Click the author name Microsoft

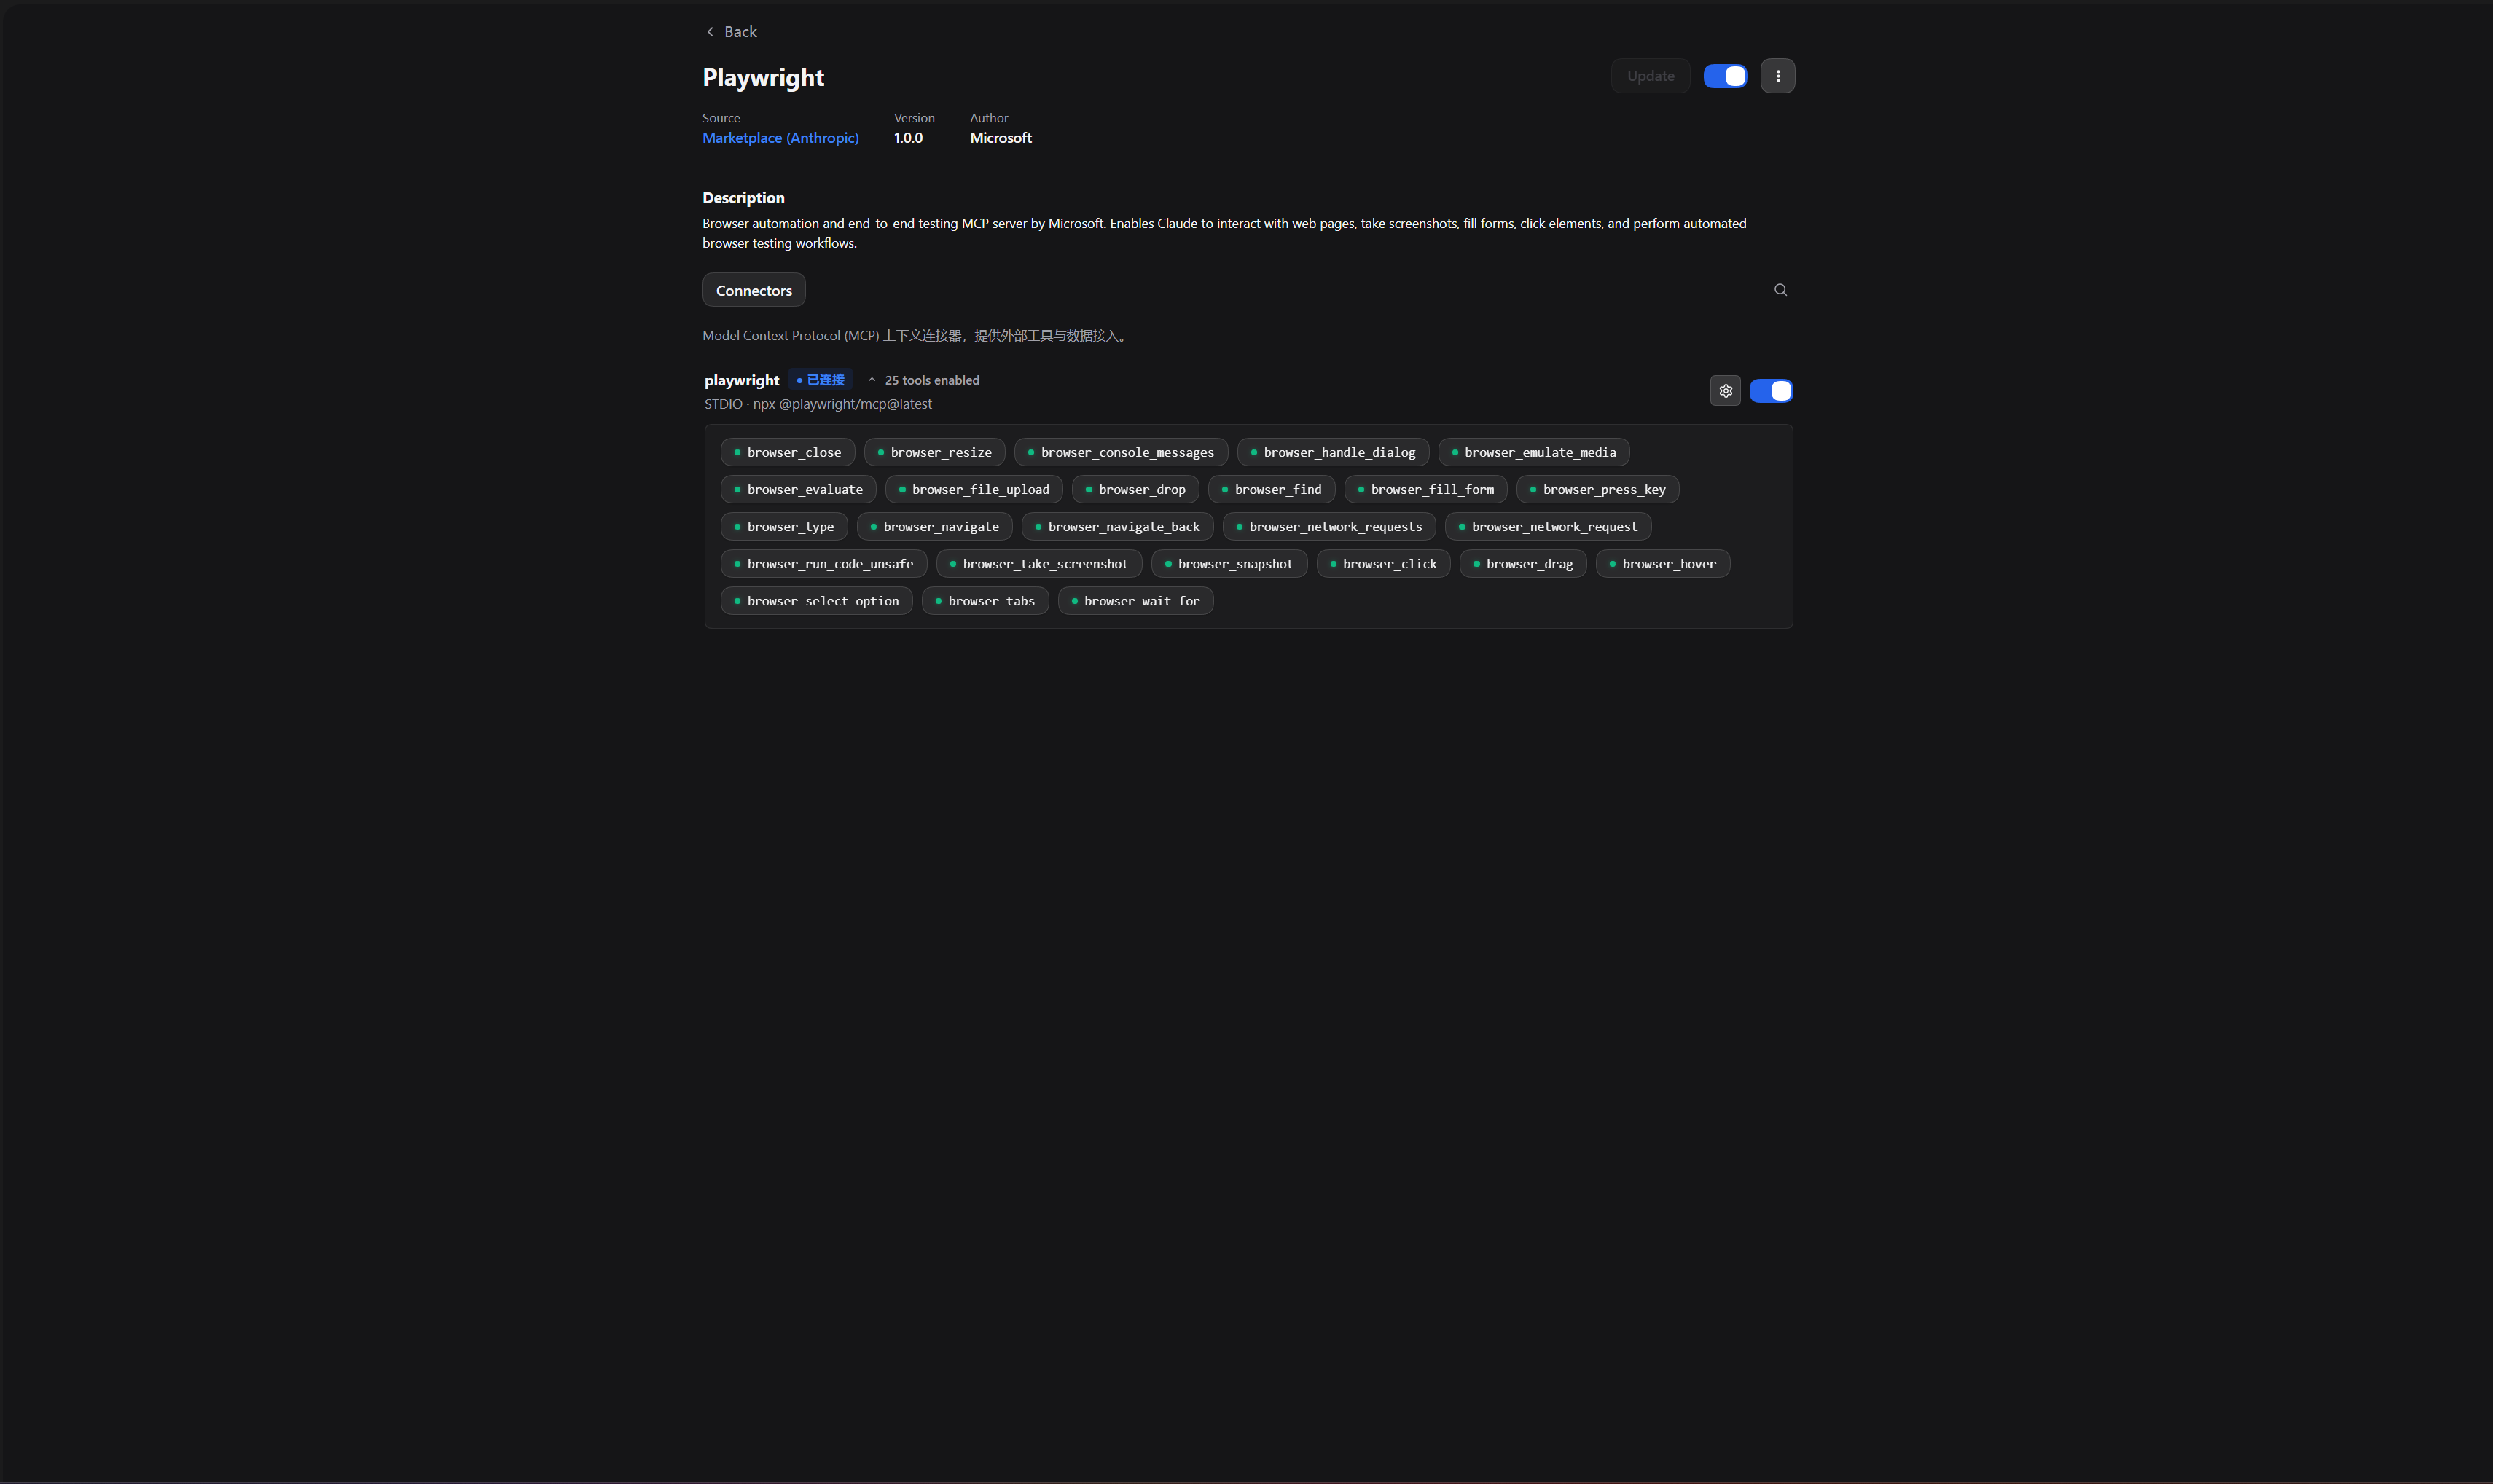1000,138
